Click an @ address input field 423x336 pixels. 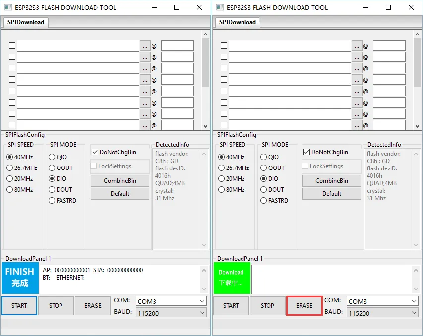point(177,45)
